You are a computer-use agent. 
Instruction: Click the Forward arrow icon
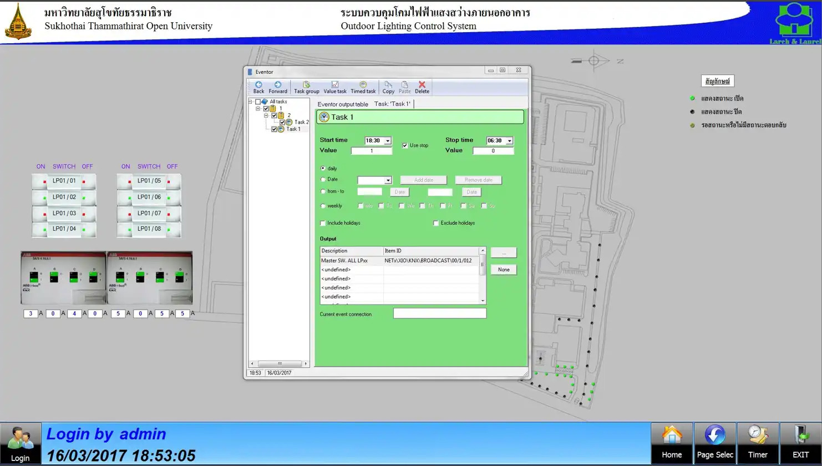coord(278,87)
